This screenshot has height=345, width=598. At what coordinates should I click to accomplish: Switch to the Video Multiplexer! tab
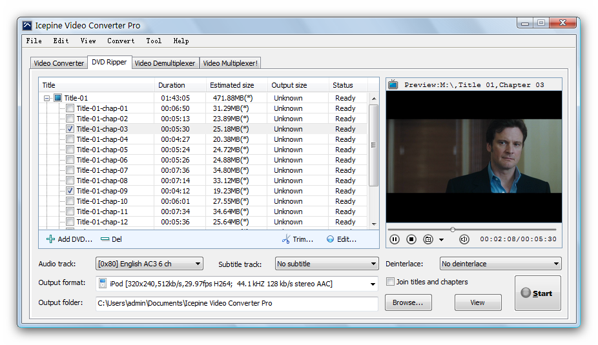230,63
